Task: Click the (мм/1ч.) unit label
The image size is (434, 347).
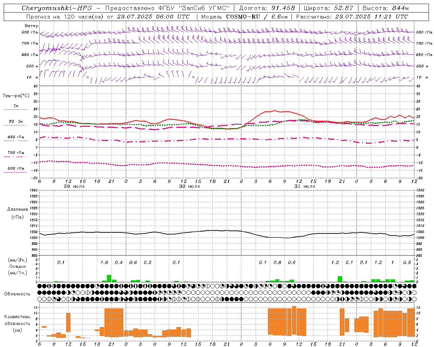Action: pos(17,273)
